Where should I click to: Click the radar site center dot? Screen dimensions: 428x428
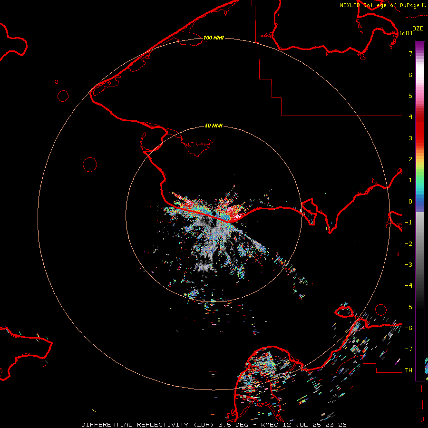[214, 213]
